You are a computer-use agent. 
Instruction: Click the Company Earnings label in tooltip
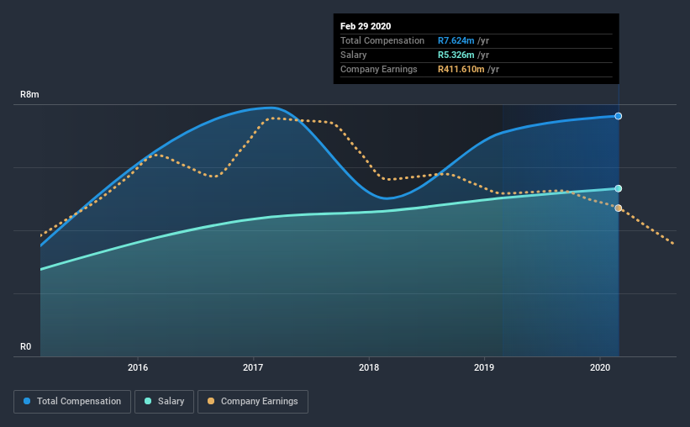378,69
